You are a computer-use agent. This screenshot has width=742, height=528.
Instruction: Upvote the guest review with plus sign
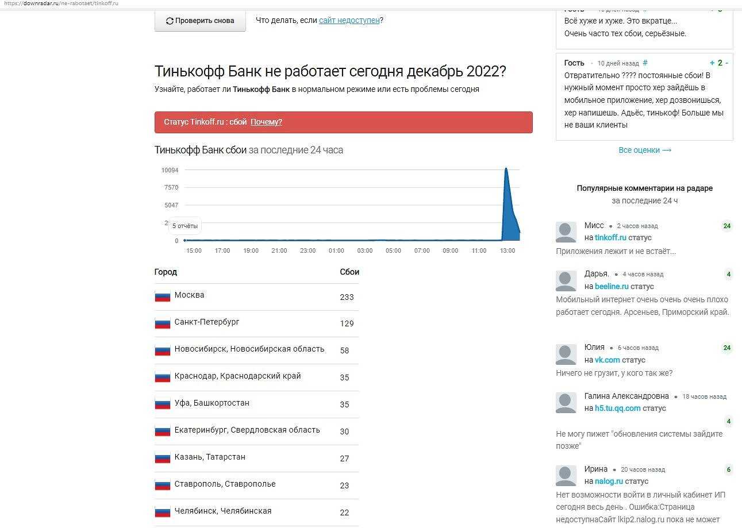712,63
